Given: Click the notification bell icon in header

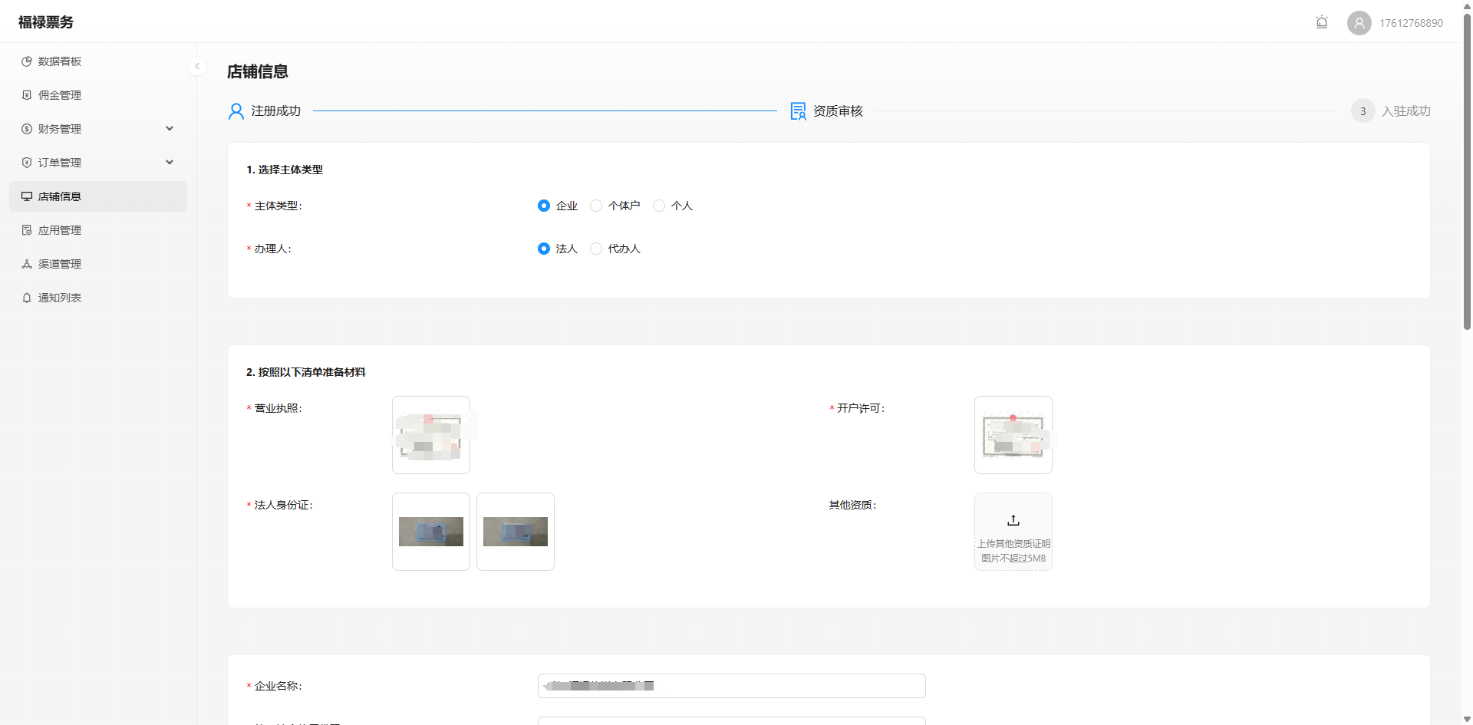Looking at the screenshot, I should click(x=1321, y=22).
